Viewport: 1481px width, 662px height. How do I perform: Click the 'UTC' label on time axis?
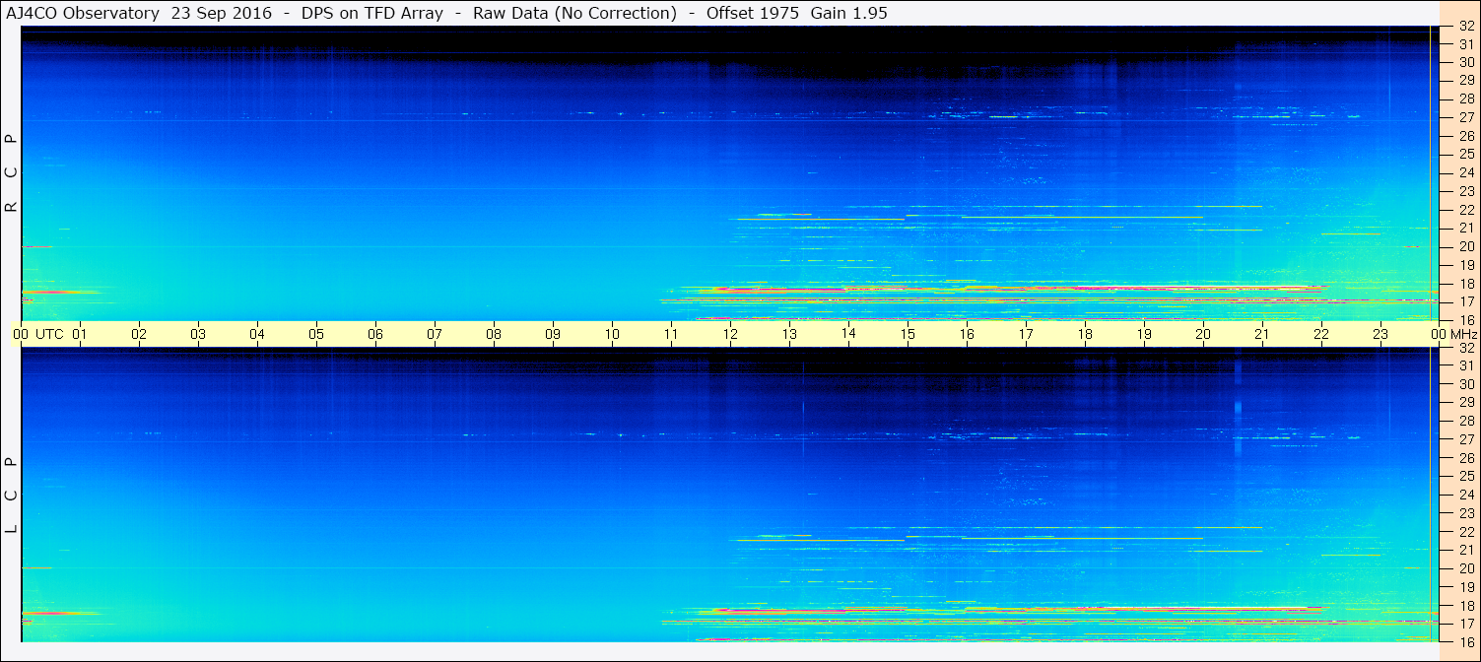coord(50,334)
